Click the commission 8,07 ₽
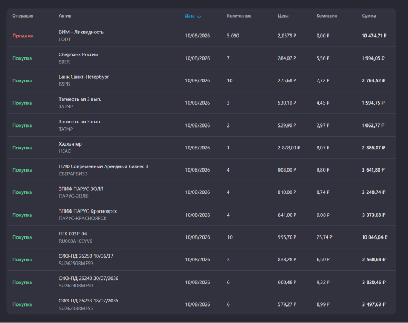The width and height of the screenshot is (408, 323). [x=323, y=148]
